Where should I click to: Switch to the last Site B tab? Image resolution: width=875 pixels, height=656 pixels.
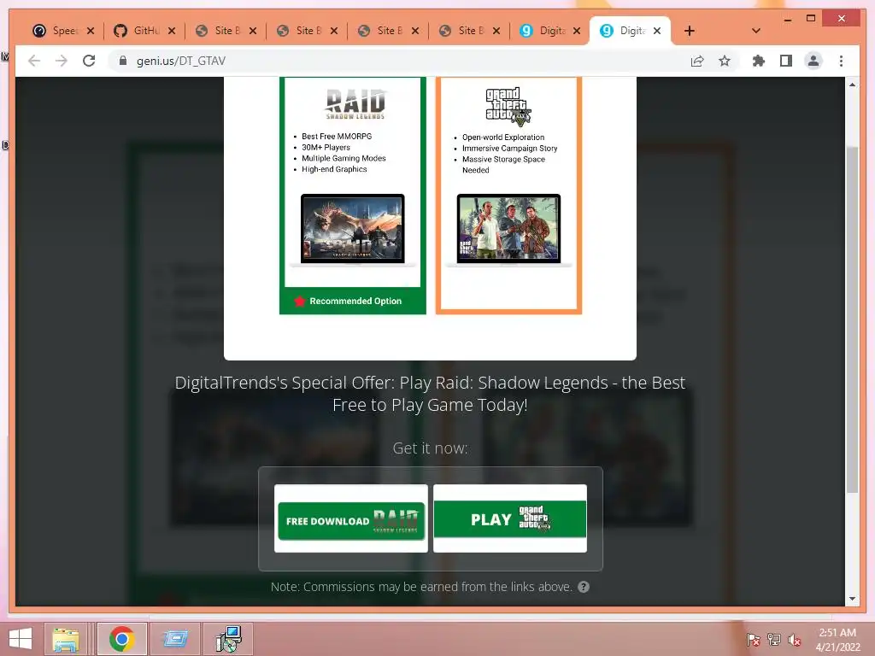tap(462, 31)
